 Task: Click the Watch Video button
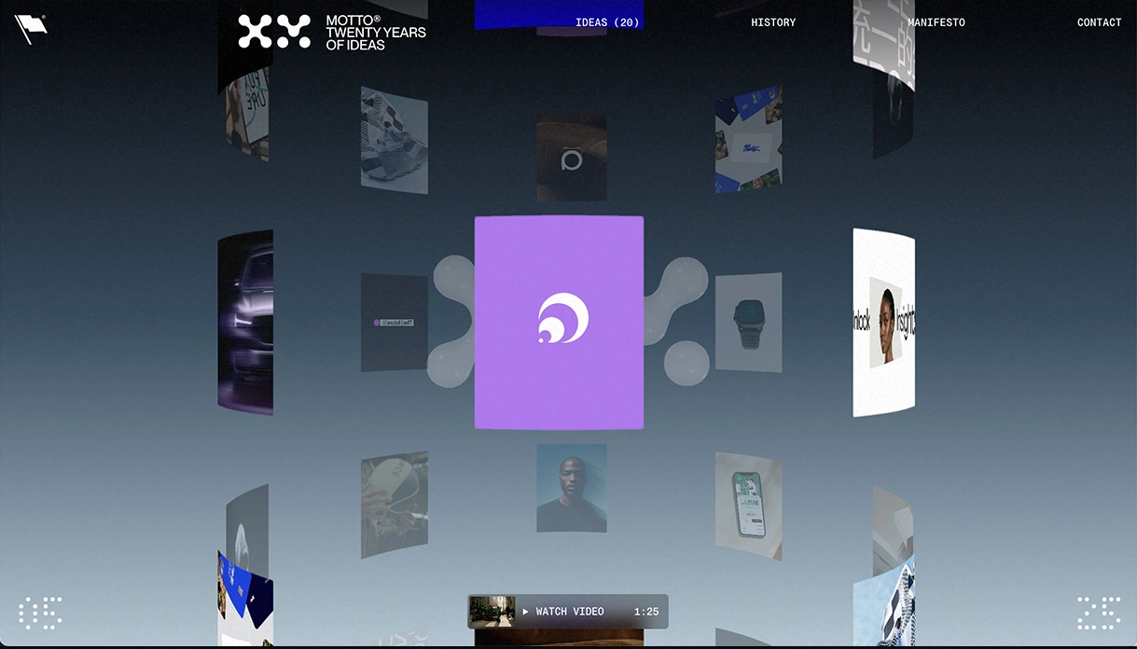(568, 612)
